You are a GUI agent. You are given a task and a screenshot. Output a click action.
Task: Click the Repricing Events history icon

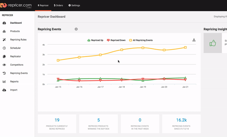[x=4, y=73]
